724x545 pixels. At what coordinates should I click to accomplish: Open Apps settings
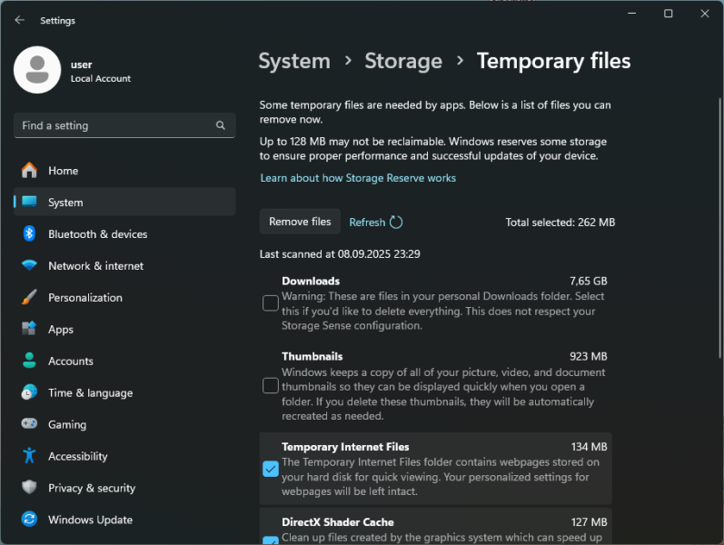124,329
